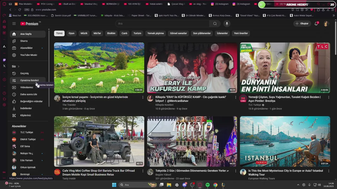Open YouTube notifications bell
Viewport: 337px width, 189px height.
pos(316,24)
